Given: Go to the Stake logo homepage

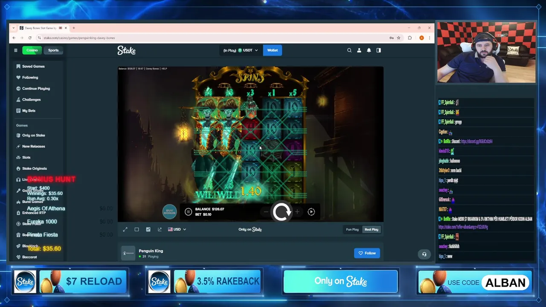Looking at the screenshot, I should [x=126, y=50].
